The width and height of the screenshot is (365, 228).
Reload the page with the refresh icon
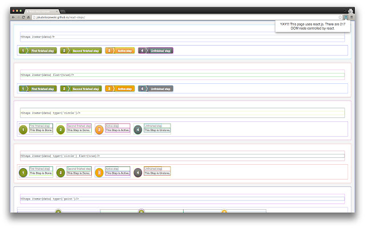click(x=23, y=17)
